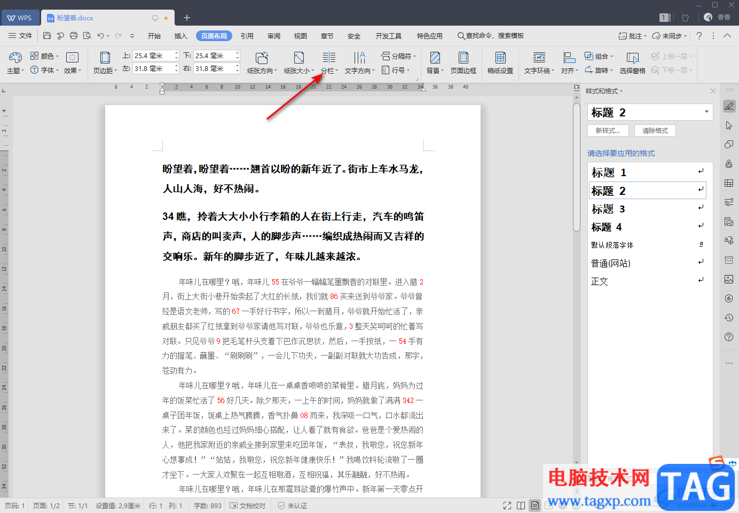Click the 查找命令 search box
Viewport: 739px width, 513px height.
(491, 36)
